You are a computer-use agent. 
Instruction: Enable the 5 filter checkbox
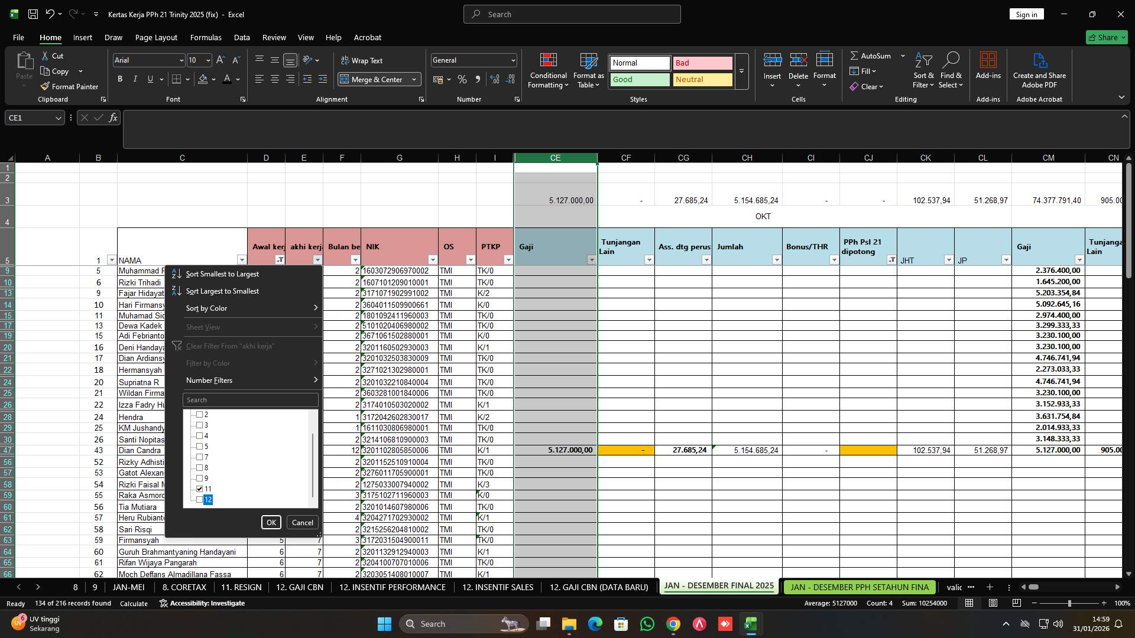tap(200, 446)
